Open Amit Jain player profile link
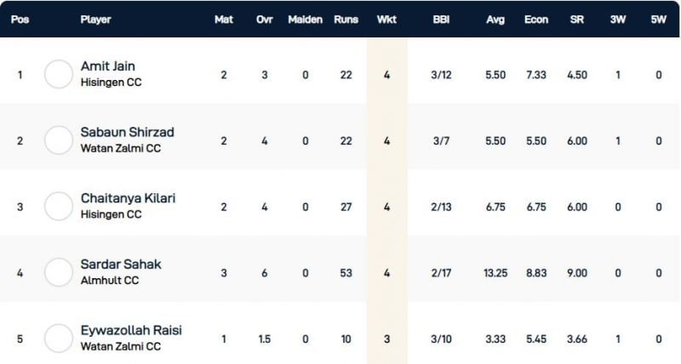This screenshot has width=681, height=364. coord(107,65)
